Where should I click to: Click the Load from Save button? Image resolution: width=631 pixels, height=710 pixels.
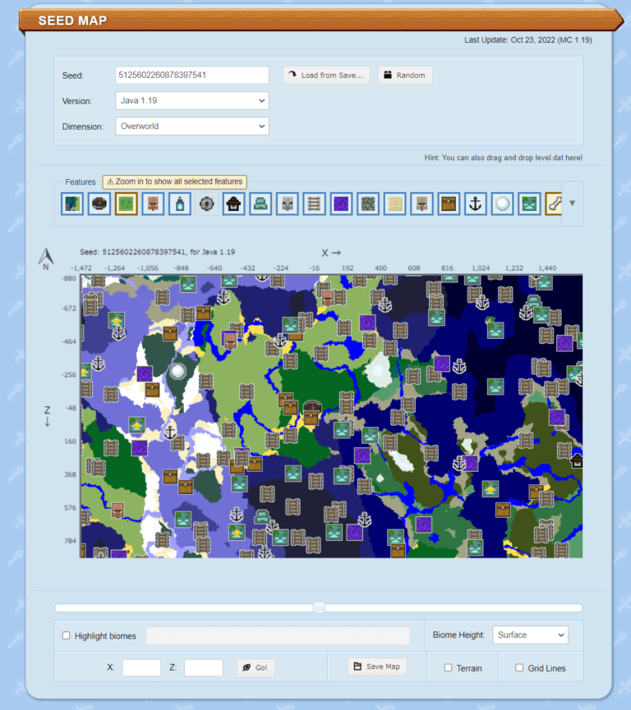[x=326, y=76]
